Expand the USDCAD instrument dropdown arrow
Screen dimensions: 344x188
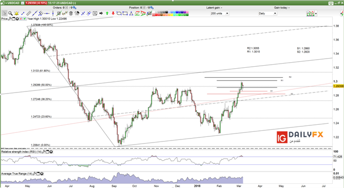coord(6,3)
